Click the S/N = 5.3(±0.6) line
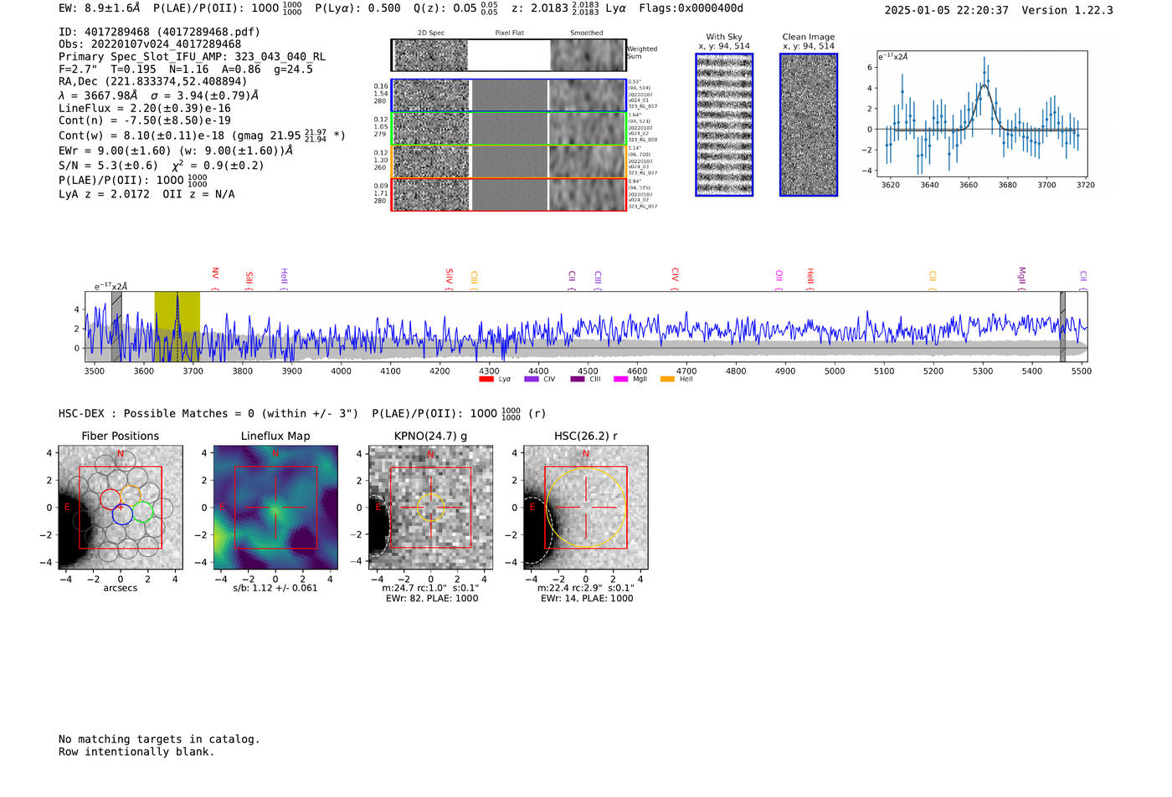This screenshot has height=797, width=1172. point(161,165)
